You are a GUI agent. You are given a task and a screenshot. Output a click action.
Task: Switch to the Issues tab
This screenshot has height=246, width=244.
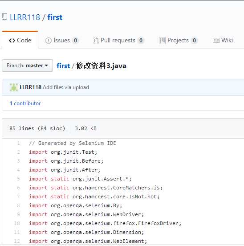(61, 40)
